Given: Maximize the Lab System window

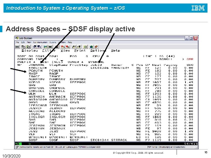Looking at the screenshot, I should [x=191, y=38].
